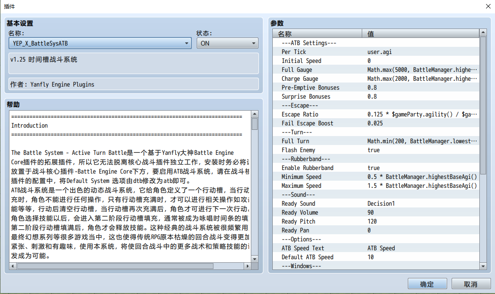495x294 pixels.
Task: Click the parameters list scroll down arrow
Action: [x=483, y=266]
